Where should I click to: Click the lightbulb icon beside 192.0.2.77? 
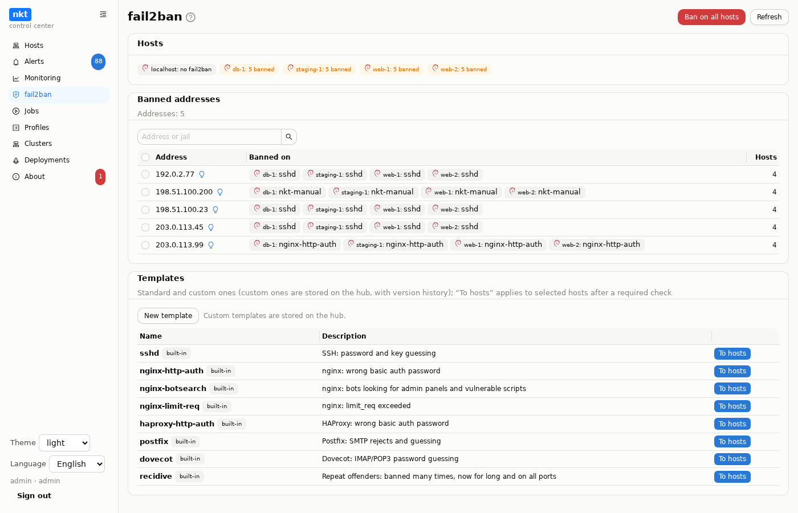[202, 174]
